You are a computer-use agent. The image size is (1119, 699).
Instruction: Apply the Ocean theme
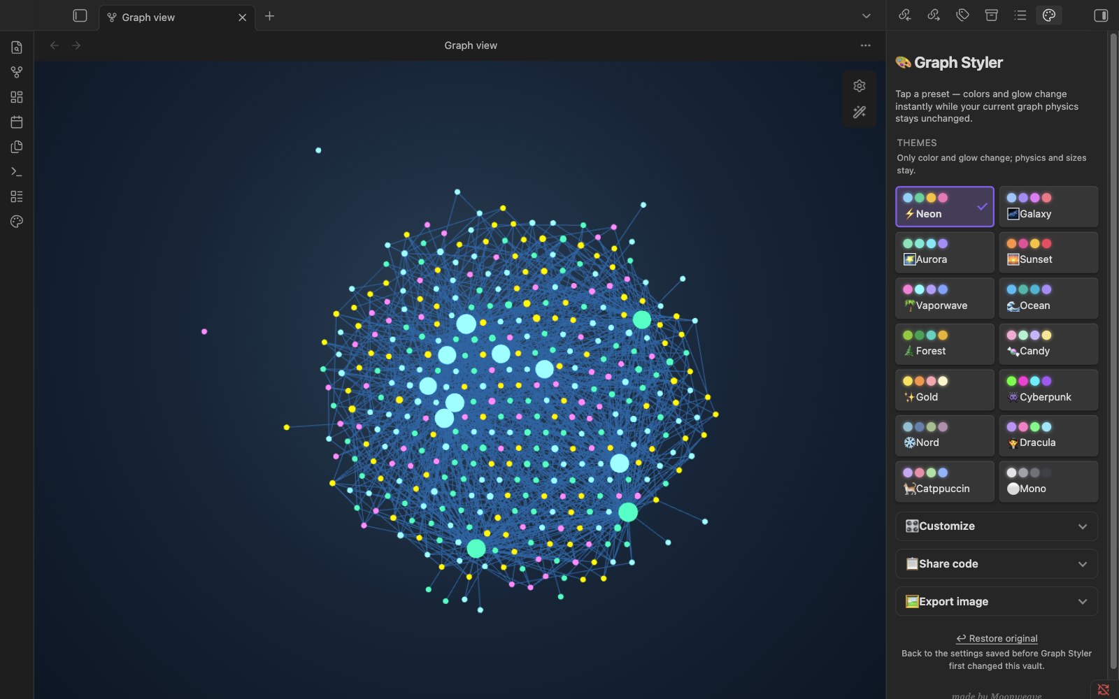(x=1048, y=298)
